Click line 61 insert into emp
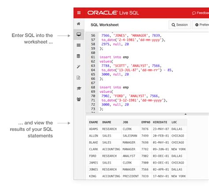Viewport: 209px width, 191px height. (x=114, y=57)
